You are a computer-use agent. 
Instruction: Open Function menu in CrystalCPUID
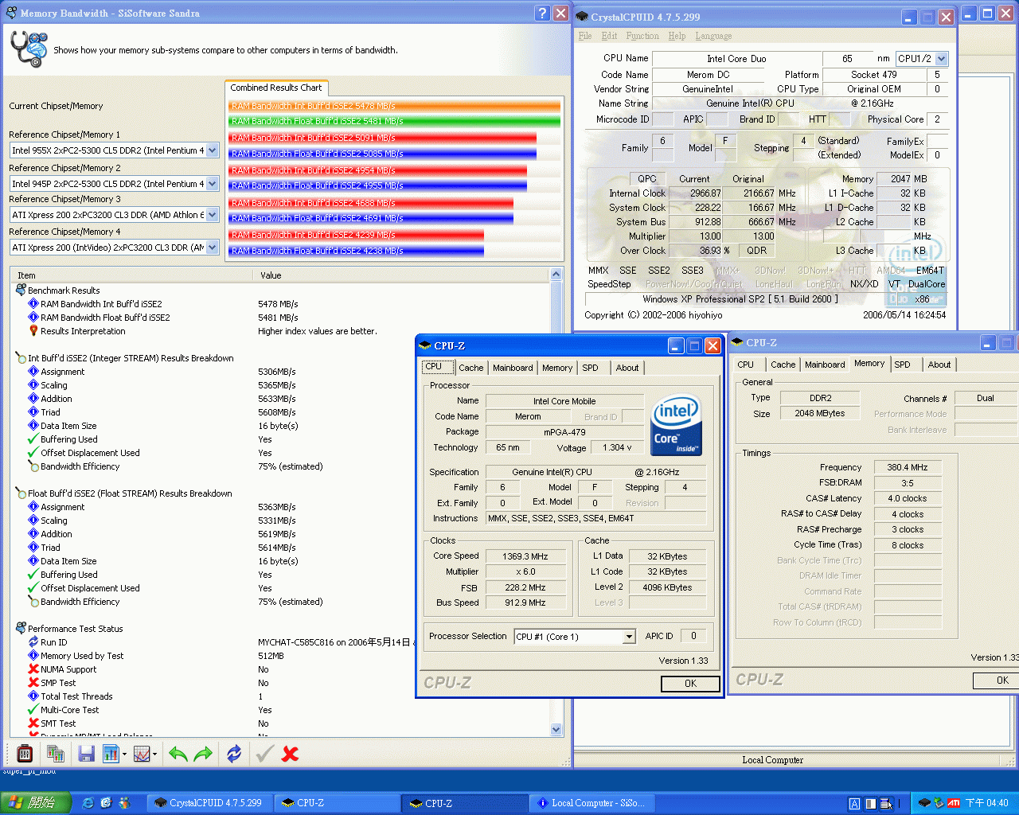(642, 36)
